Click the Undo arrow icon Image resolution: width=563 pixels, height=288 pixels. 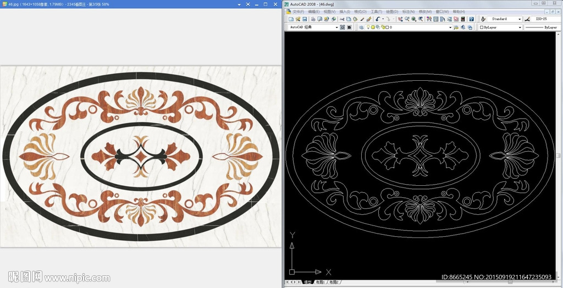click(378, 19)
